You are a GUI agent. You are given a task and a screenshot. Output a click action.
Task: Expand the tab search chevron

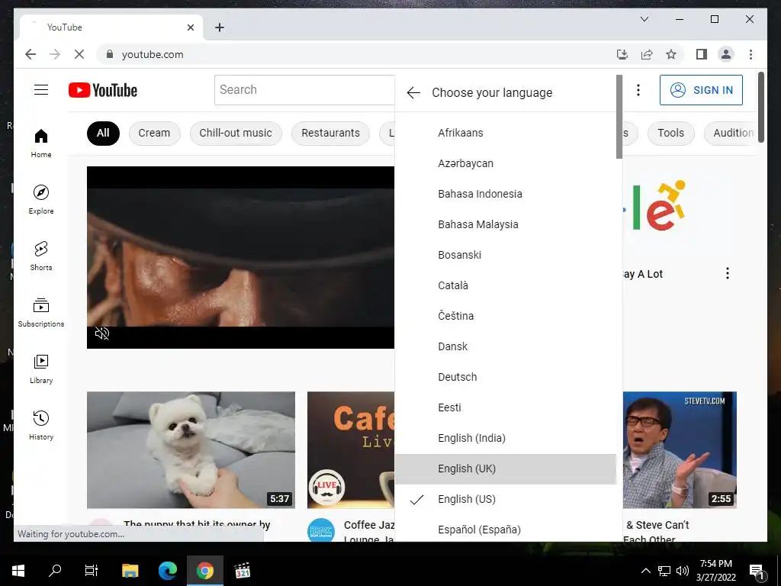click(644, 19)
